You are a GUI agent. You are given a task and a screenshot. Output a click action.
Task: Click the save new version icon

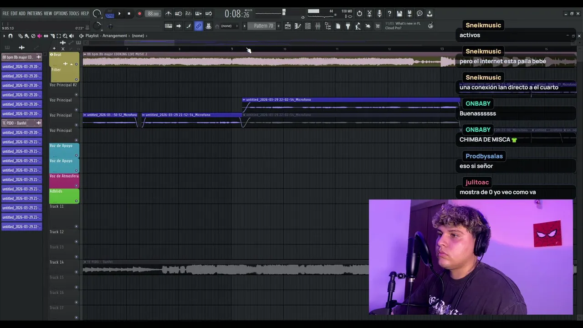pos(409,14)
